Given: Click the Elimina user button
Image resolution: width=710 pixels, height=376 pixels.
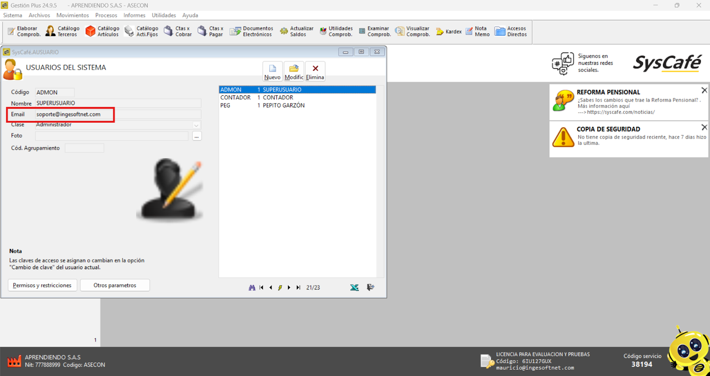Looking at the screenshot, I should [x=315, y=71].
